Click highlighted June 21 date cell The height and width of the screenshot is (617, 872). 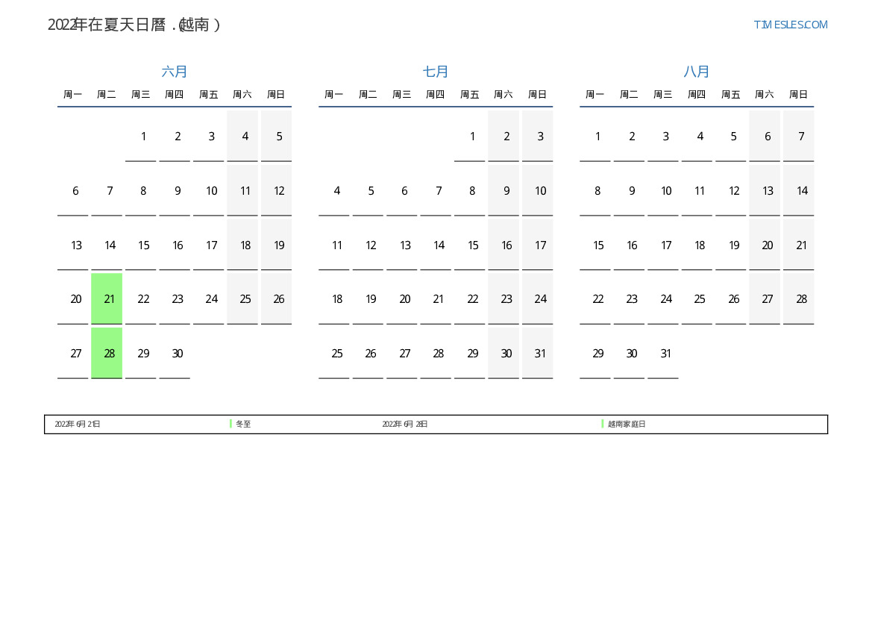[107, 298]
